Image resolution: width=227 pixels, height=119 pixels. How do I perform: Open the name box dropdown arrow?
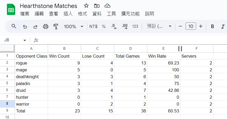pos(25,40)
